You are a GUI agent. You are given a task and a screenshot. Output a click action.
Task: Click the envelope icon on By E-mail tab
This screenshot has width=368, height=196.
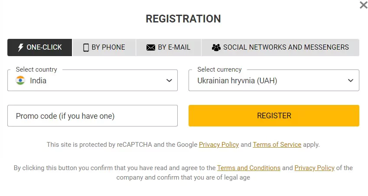tap(151, 48)
